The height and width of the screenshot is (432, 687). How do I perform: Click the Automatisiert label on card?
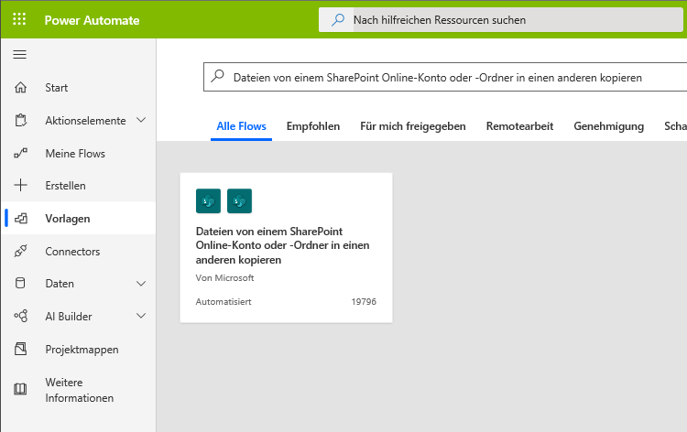(224, 301)
